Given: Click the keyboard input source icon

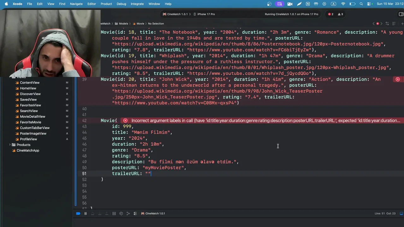Looking at the screenshot, I should [x=333, y=4].
